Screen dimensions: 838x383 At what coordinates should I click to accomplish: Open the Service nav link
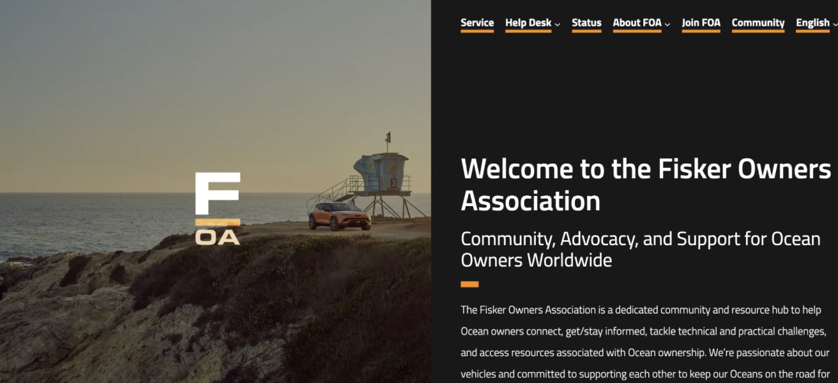click(477, 23)
